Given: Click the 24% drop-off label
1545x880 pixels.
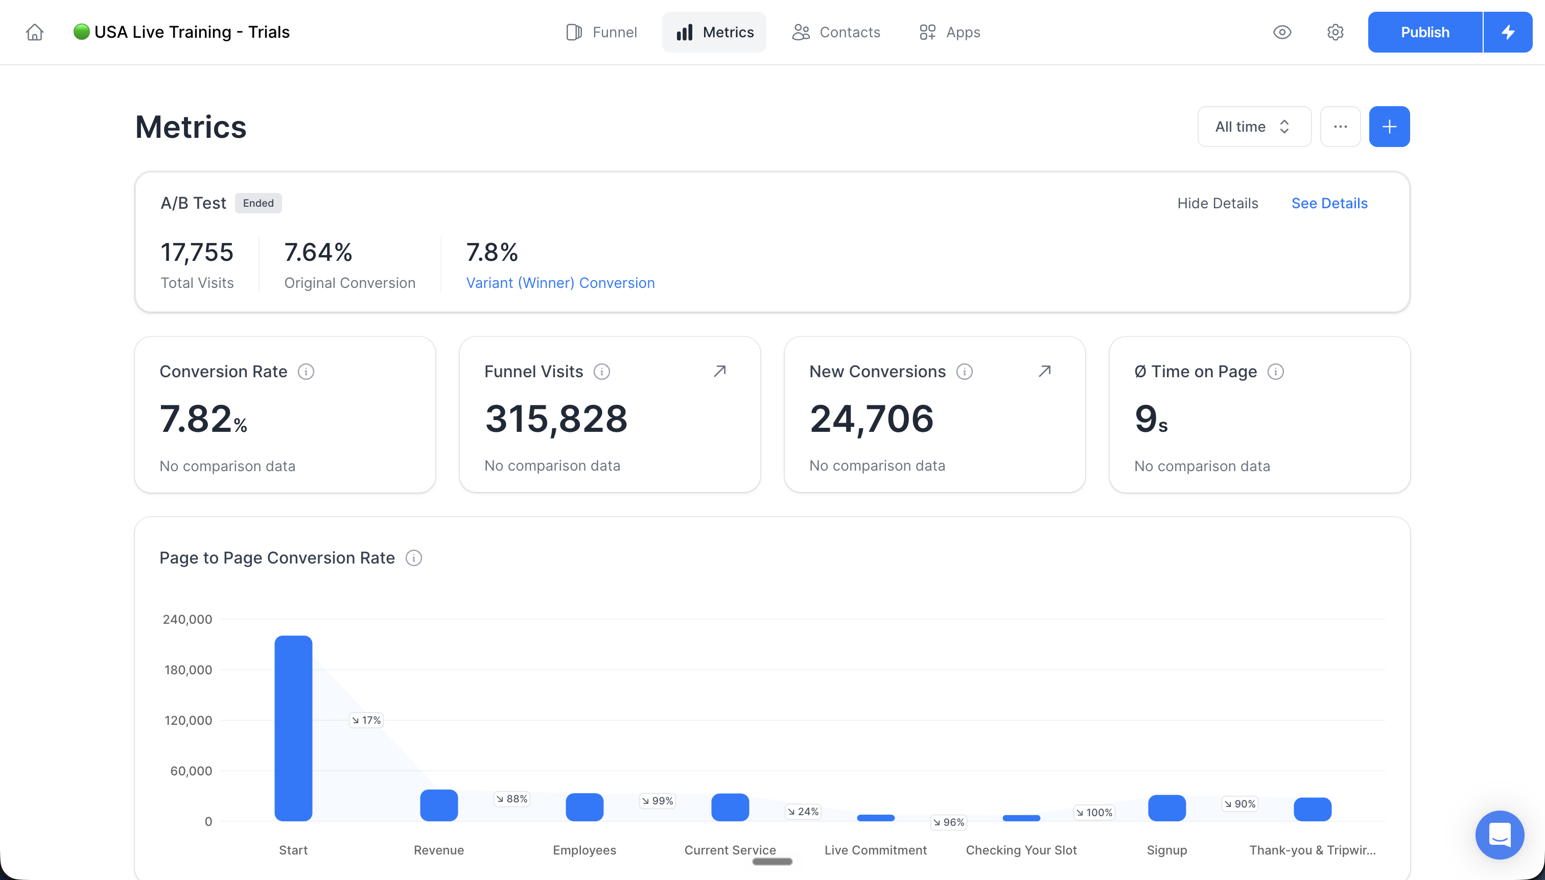Looking at the screenshot, I should click(803, 811).
